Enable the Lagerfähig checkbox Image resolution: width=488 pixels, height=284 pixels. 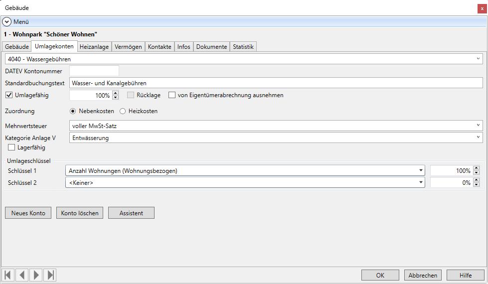[x=11, y=147]
